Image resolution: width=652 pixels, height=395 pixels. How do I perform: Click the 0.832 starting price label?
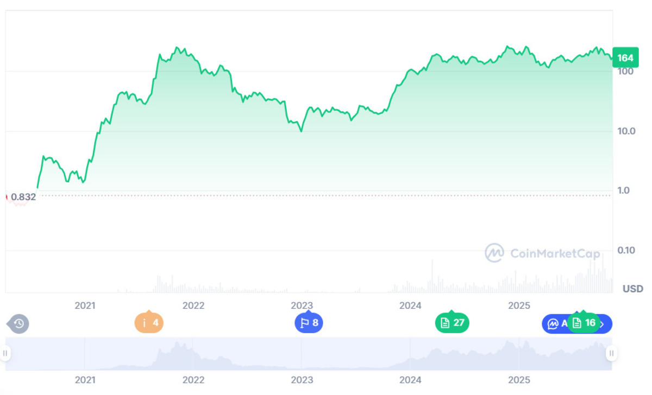[x=23, y=197]
